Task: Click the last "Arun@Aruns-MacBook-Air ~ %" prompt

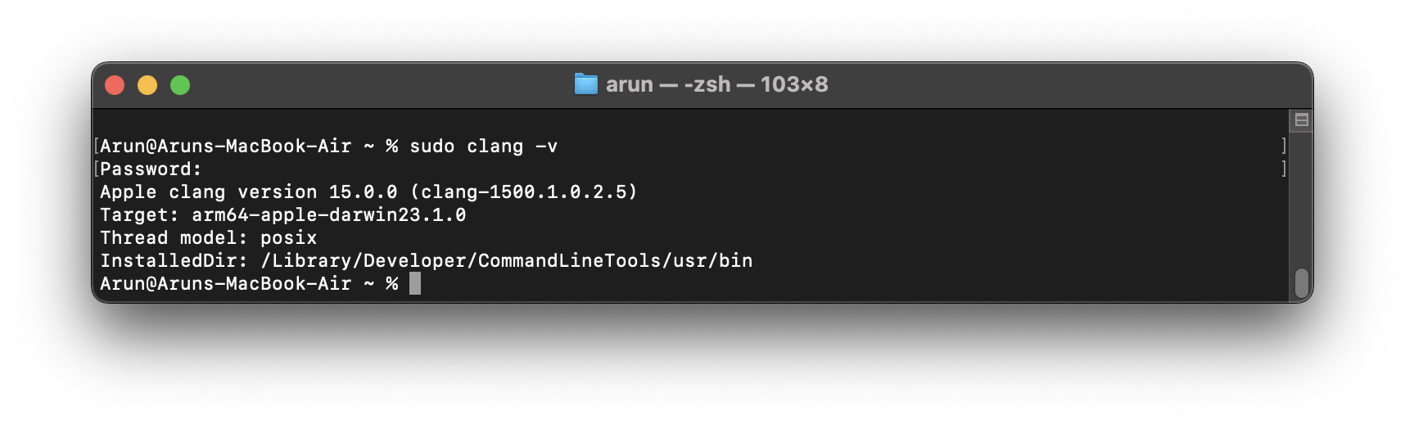Action: click(249, 284)
